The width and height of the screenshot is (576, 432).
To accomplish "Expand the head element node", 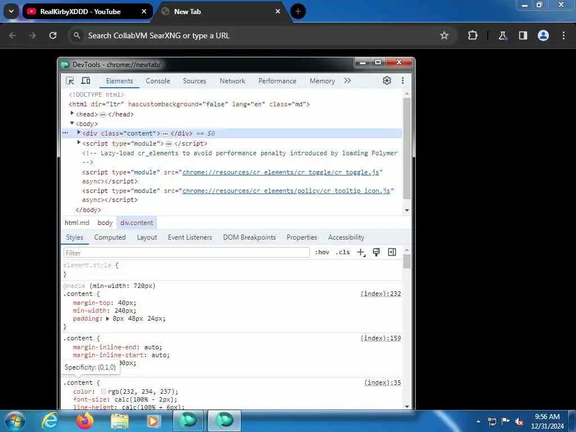I will [72, 114].
